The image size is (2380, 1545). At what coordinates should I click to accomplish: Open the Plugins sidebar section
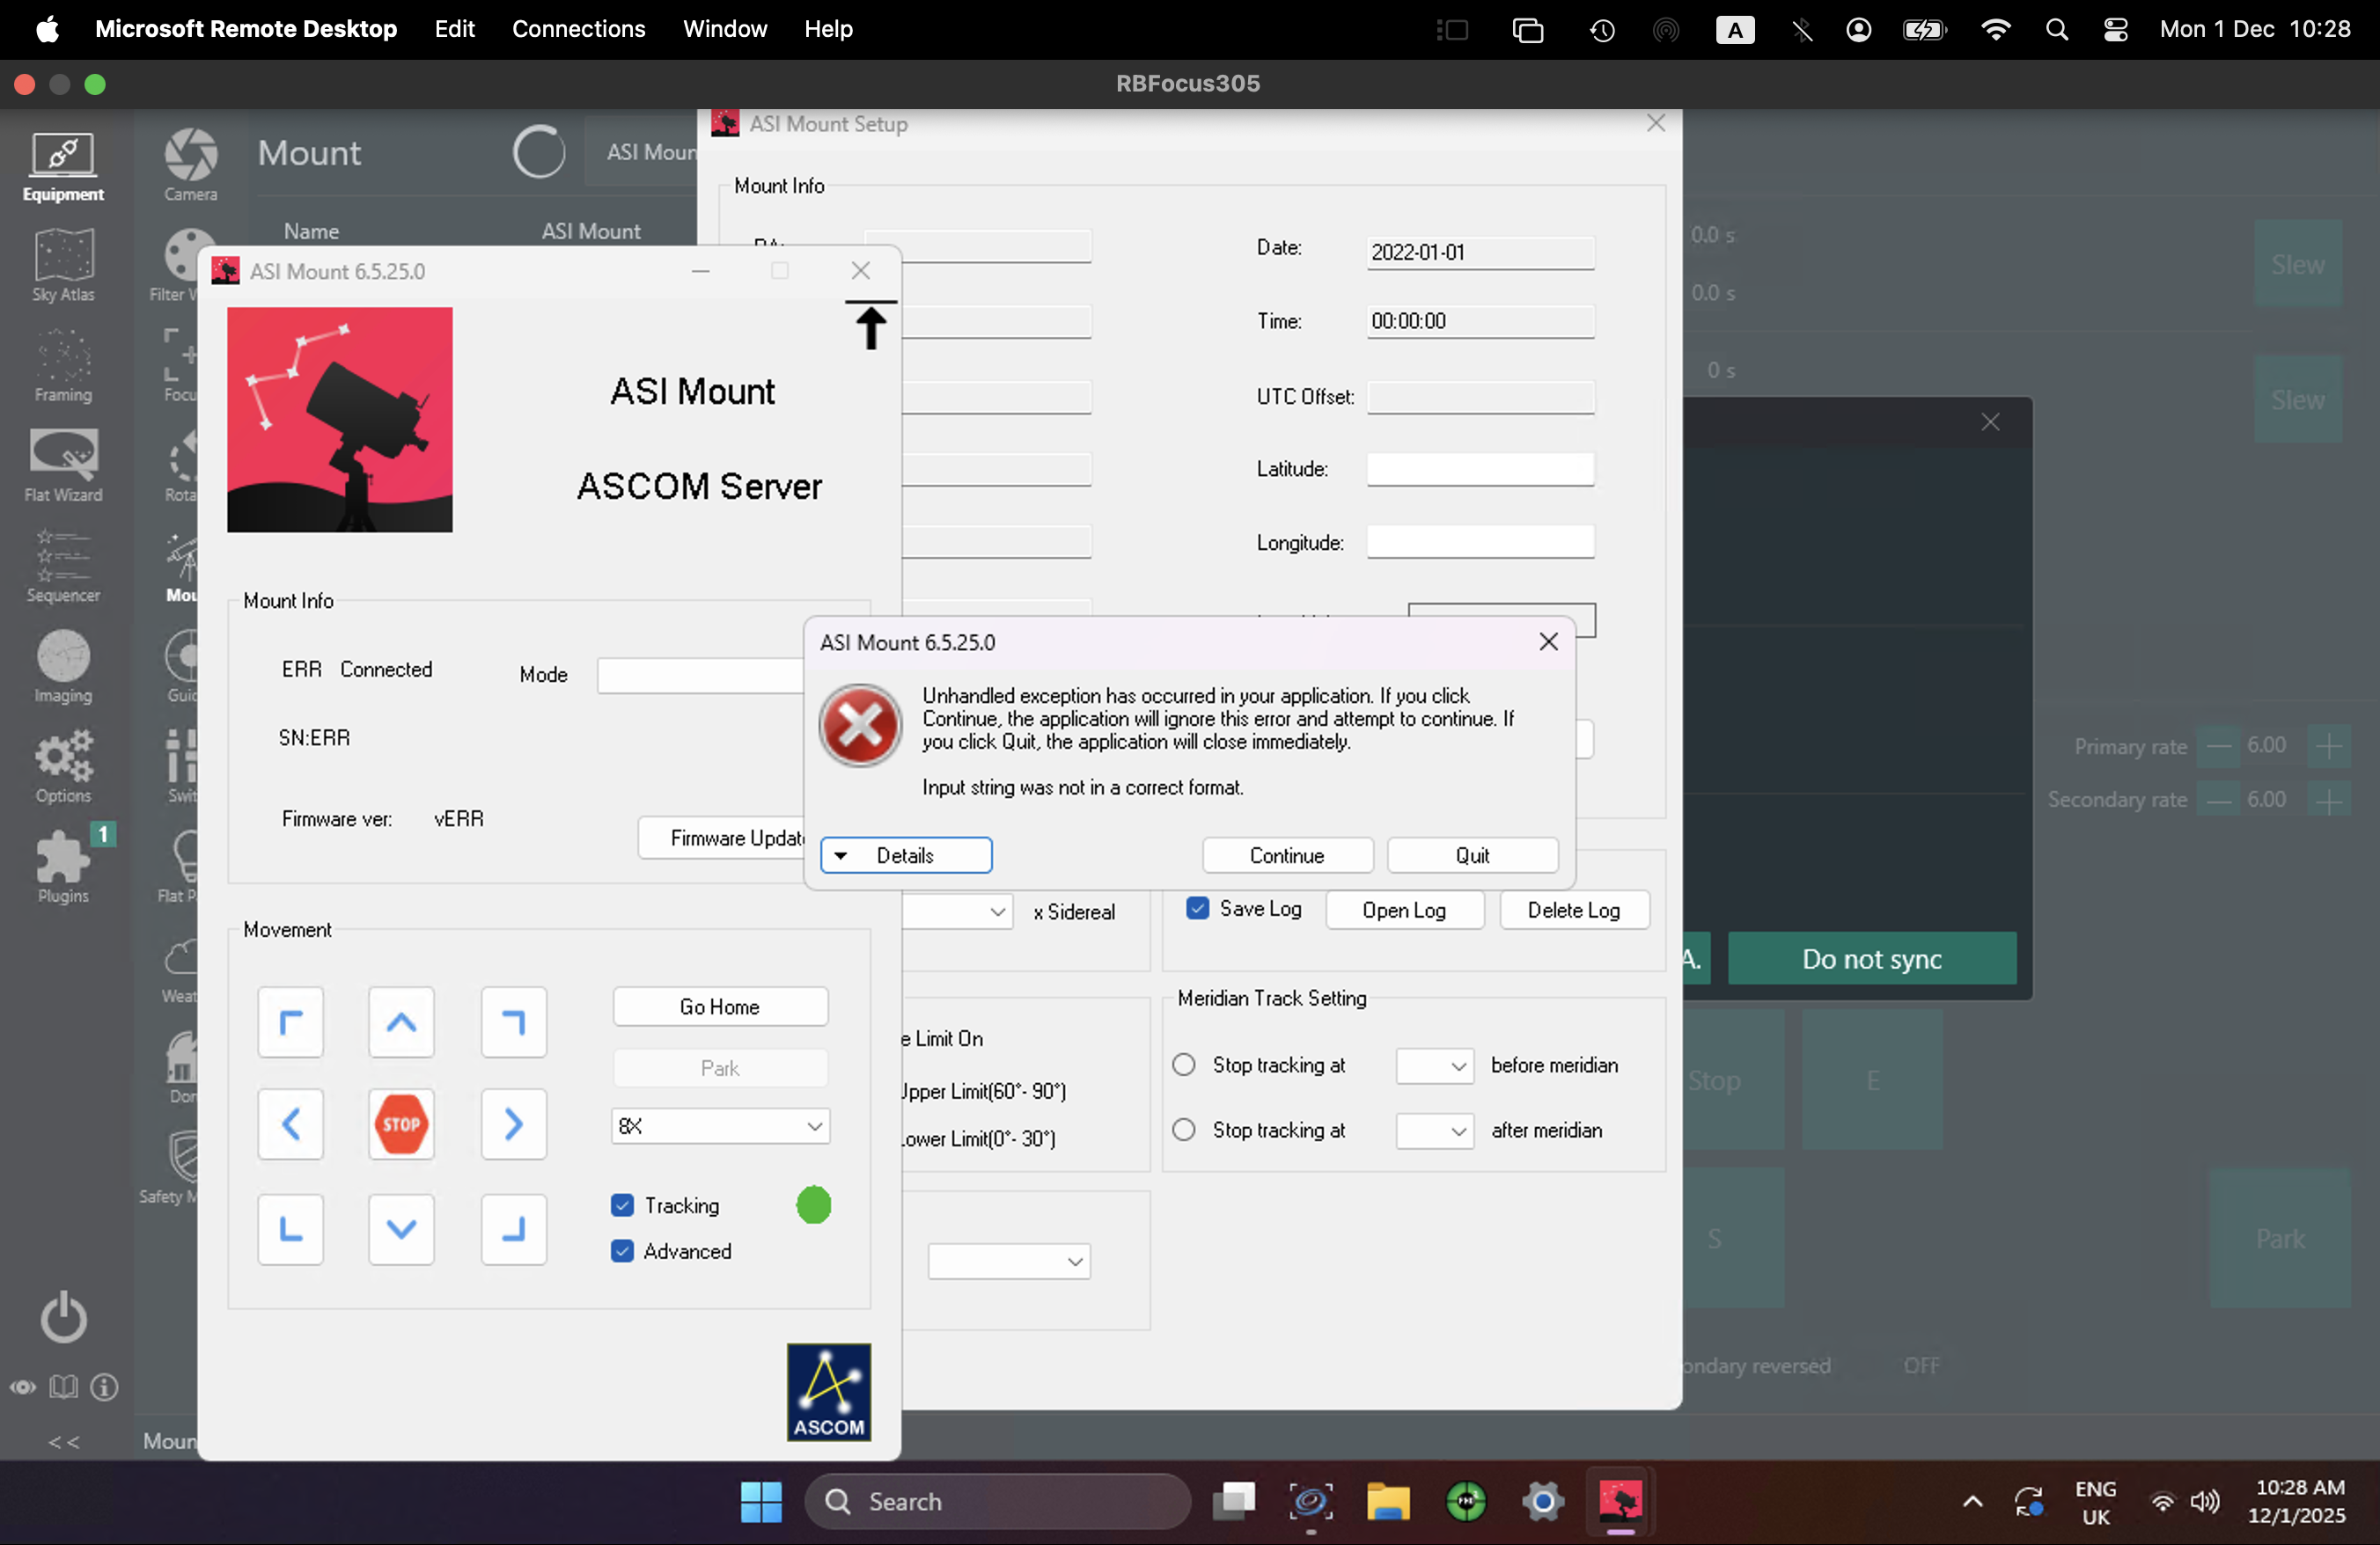pyautogui.click(x=63, y=867)
